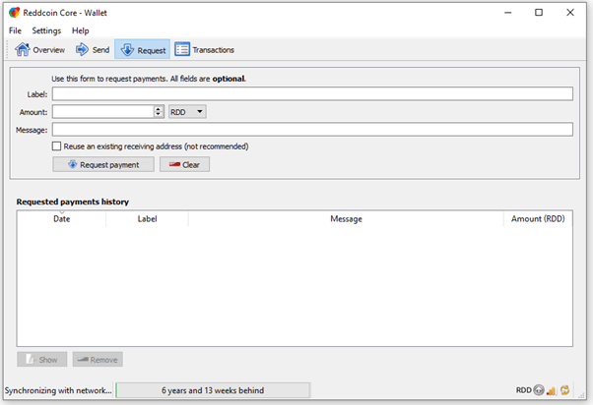Click the Request payment button
The width and height of the screenshot is (593, 405).
(x=103, y=164)
